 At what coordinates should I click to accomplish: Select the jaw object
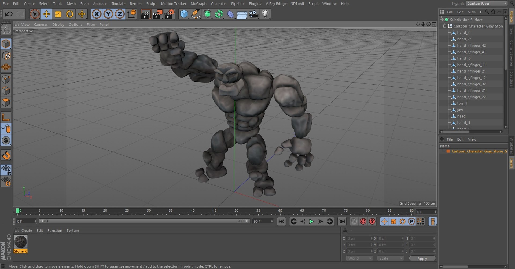pyautogui.click(x=460, y=110)
